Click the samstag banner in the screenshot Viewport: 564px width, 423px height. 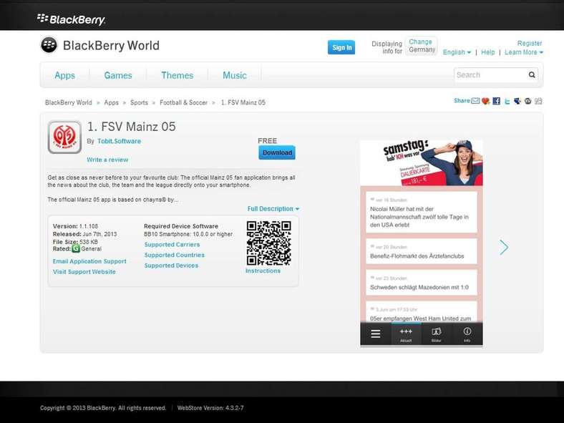click(x=422, y=162)
